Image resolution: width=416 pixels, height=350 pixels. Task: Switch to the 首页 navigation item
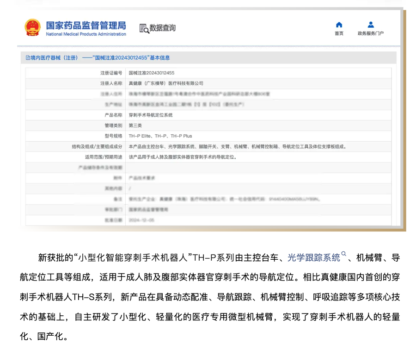pos(339,29)
